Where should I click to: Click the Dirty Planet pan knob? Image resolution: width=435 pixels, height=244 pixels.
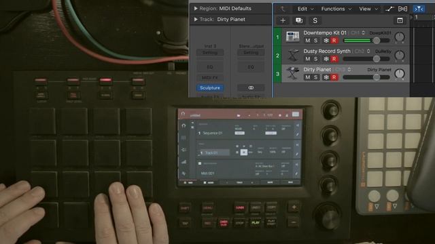click(400, 74)
